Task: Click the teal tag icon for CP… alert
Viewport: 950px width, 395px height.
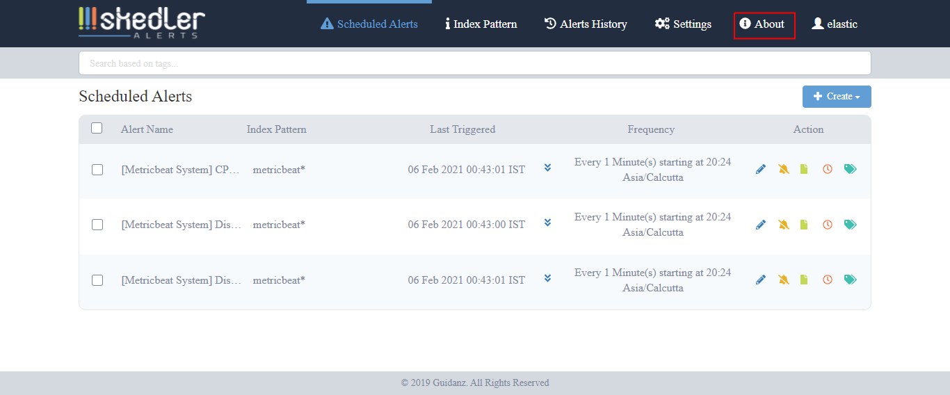Action: pyautogui.click(x=850, y=169)
